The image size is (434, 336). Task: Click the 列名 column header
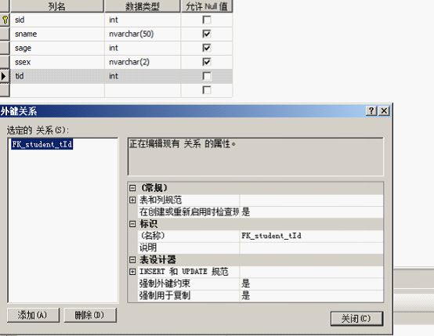point(57,6)
